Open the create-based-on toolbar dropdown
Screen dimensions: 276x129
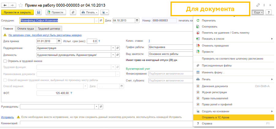point(105,12)
